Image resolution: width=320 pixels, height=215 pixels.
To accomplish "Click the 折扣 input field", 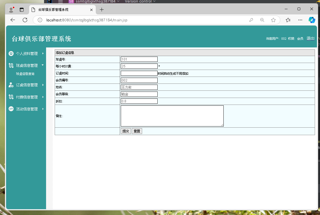I will [139, 101].
